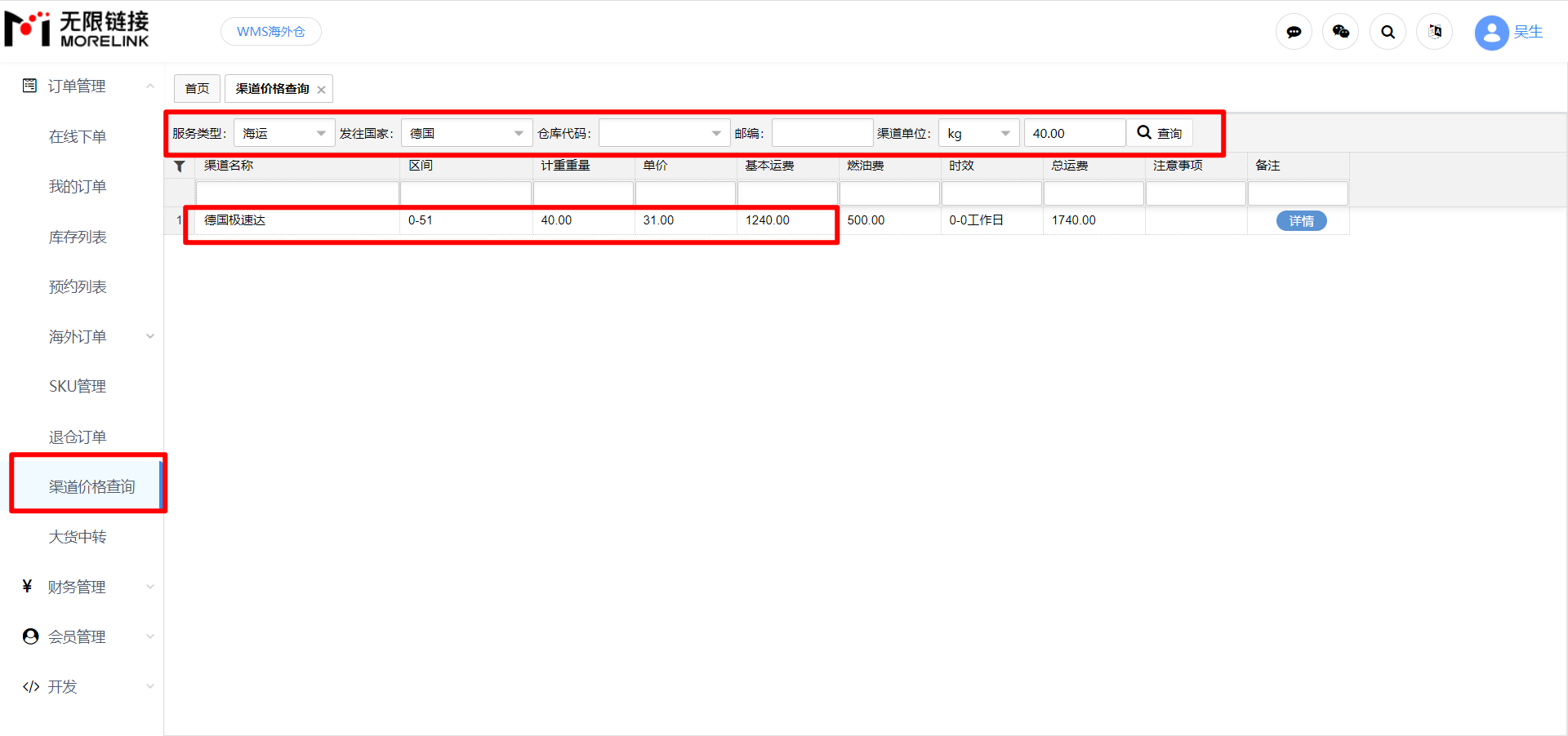Click the 注意事项 column filter box
The image size is (1568, 736).
tap(1196, 193)
